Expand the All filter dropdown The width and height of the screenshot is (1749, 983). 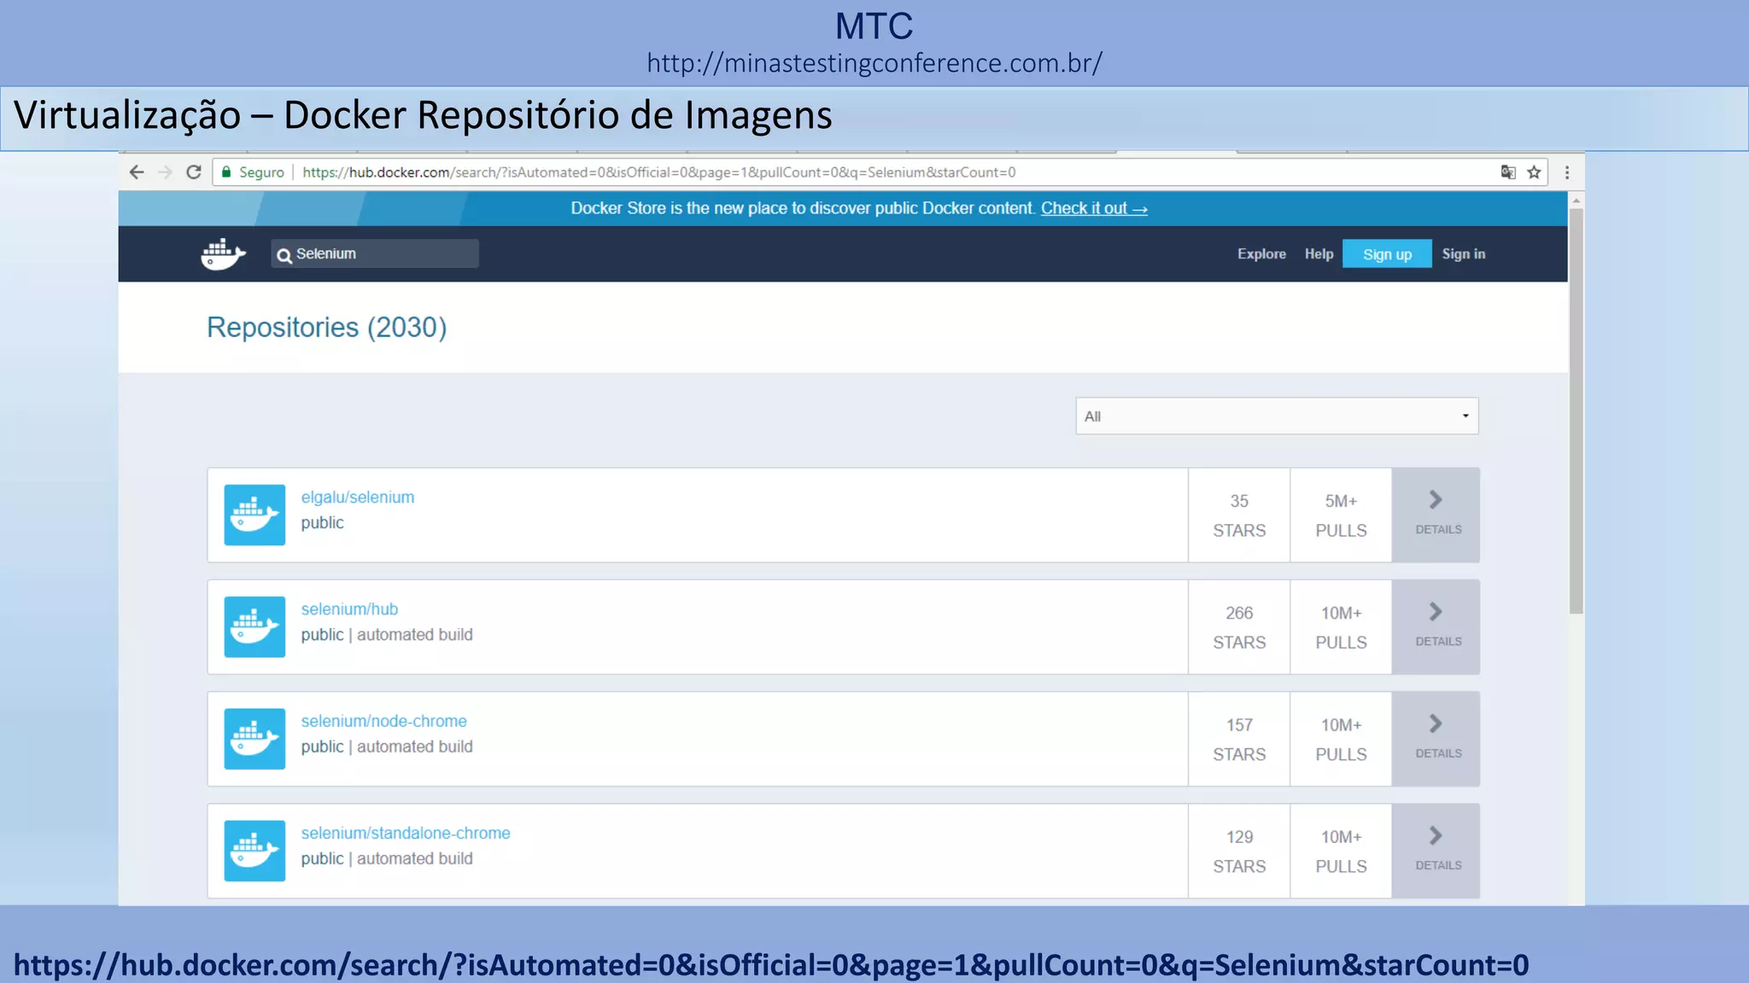pyautogui.click(x=1277, y=416)
